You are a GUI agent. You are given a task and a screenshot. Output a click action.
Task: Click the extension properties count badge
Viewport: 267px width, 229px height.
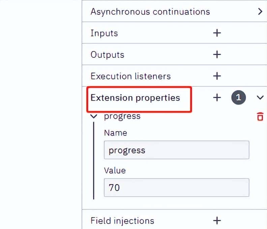point(238,98)
